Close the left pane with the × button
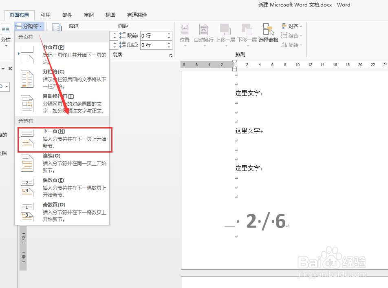Image resolution: width=388 pixels, height=288 pixels. coord(10,69)
